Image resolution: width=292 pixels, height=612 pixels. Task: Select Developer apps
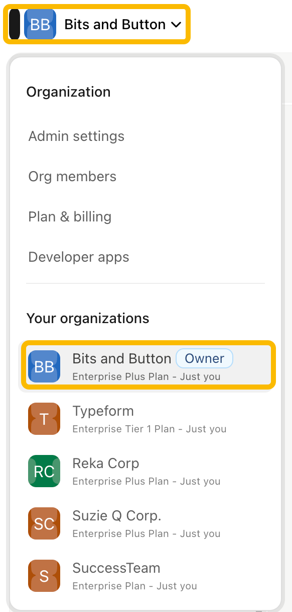(x=79, y=257)
